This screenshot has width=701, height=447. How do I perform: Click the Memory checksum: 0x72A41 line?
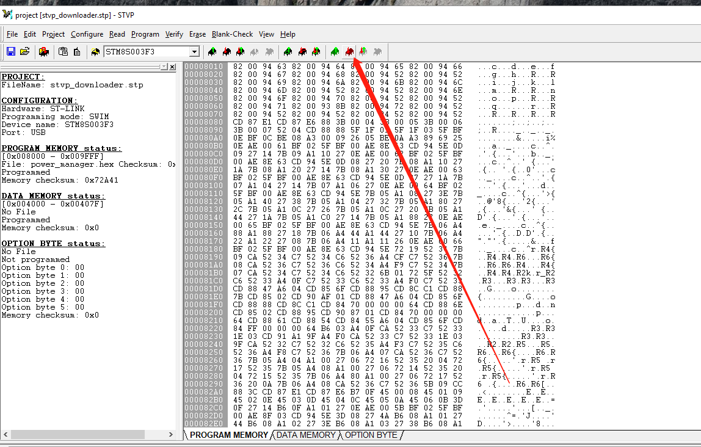(x=60, y=180)
